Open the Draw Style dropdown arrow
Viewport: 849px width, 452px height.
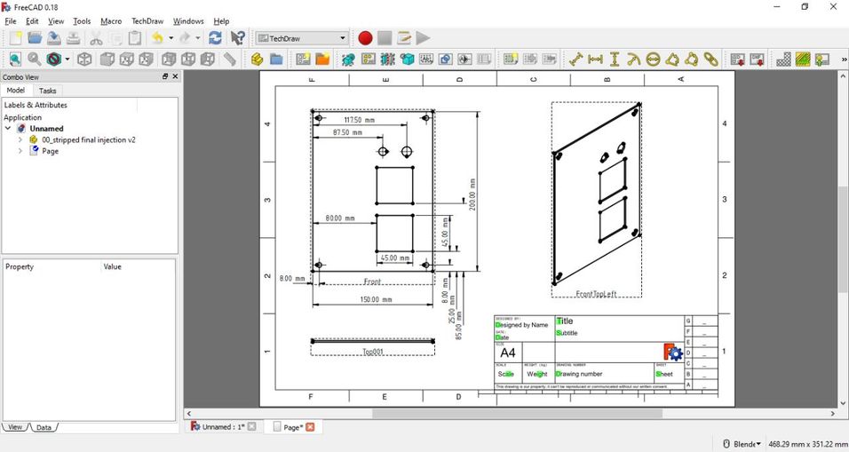point(67,59)
